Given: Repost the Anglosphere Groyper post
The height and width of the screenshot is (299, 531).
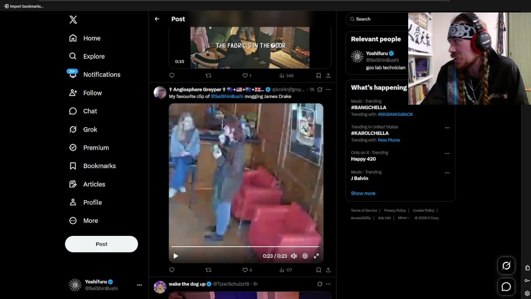Looking at the screenshot, I should pos(209,270).
